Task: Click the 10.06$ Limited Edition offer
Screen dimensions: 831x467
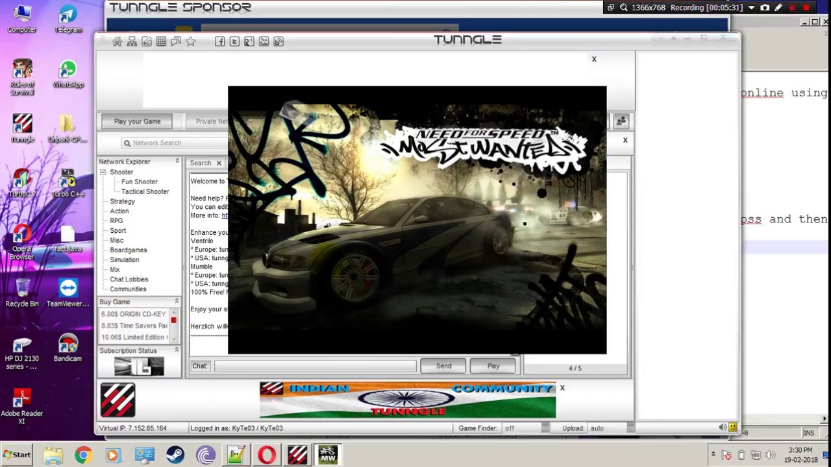Action: tap(134, 337)
